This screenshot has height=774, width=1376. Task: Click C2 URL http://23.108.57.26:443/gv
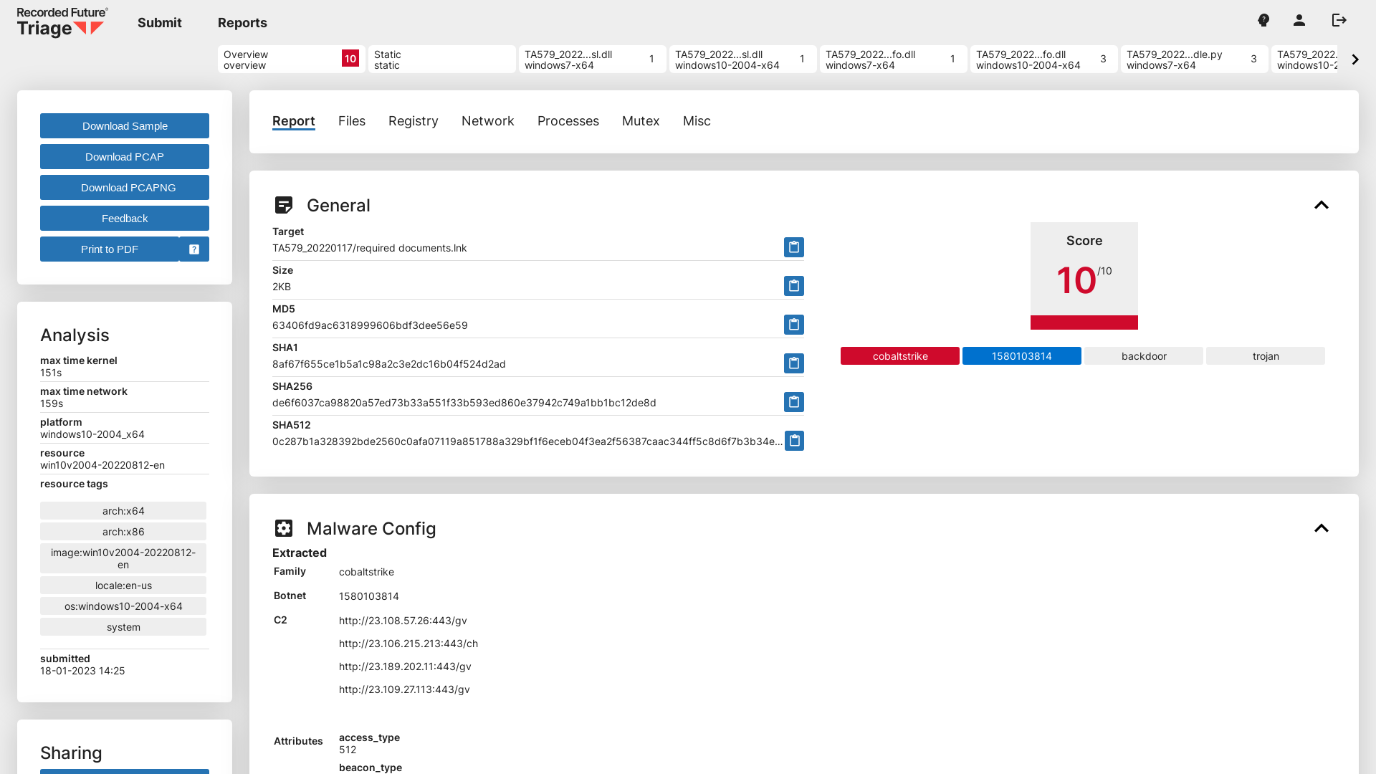pyautogui.click(x=403, y=621)
